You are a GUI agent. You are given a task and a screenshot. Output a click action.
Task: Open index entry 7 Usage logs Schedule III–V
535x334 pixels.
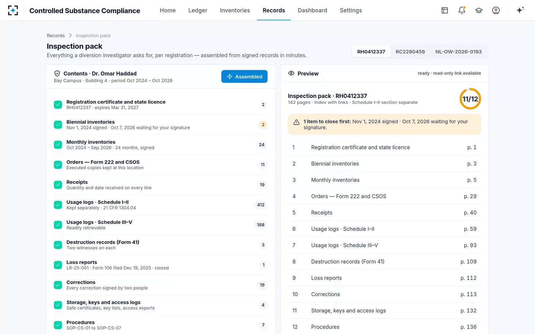(x=385, y=245)
